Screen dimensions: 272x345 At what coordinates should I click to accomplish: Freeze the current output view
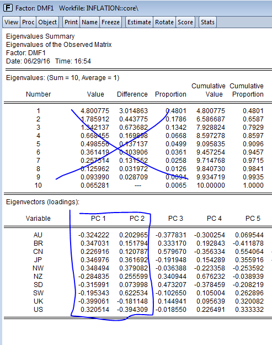tap(110, 22)
